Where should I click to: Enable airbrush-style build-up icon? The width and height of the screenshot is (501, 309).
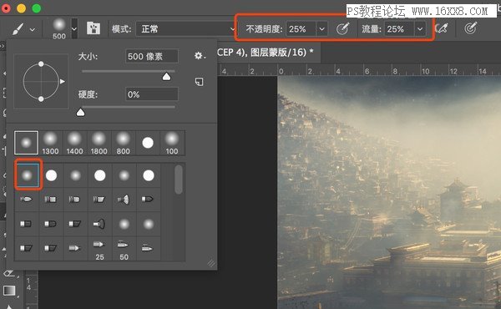[x=442, y=28]
